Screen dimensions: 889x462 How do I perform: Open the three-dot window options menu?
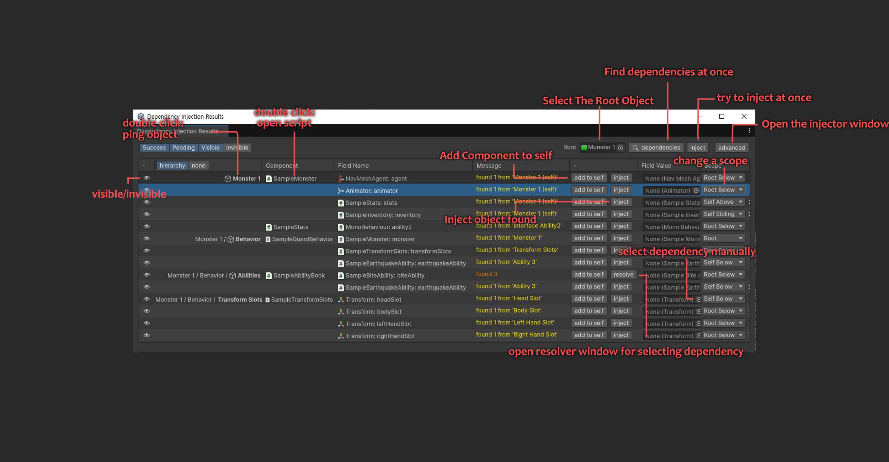pos(749,131)
